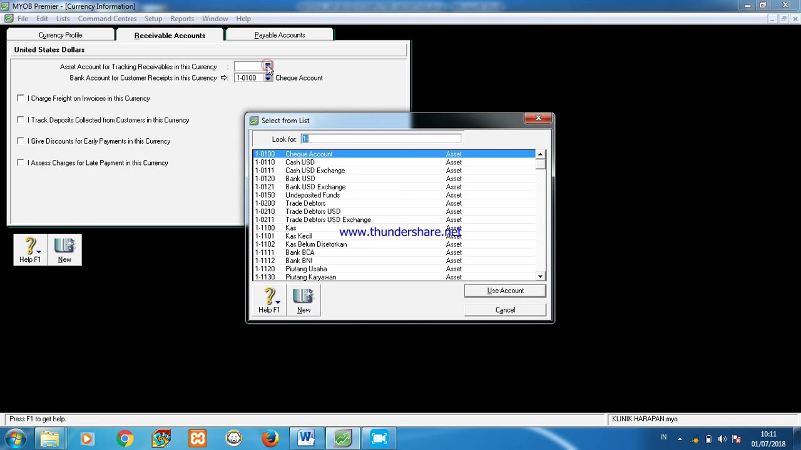Screen dimensions: 801x450
Task: Open the File menu
Action: (23, 19)
